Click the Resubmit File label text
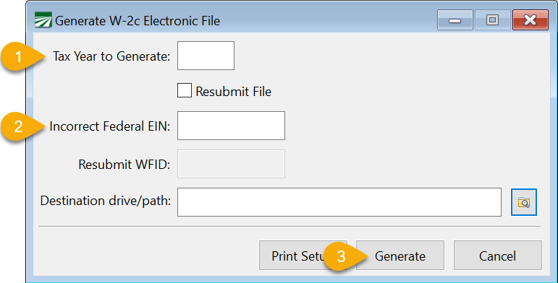 pos(234,92)
